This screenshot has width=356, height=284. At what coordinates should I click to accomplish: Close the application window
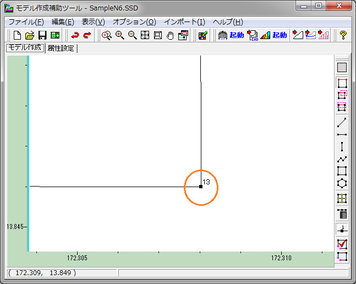coord(339,6)
